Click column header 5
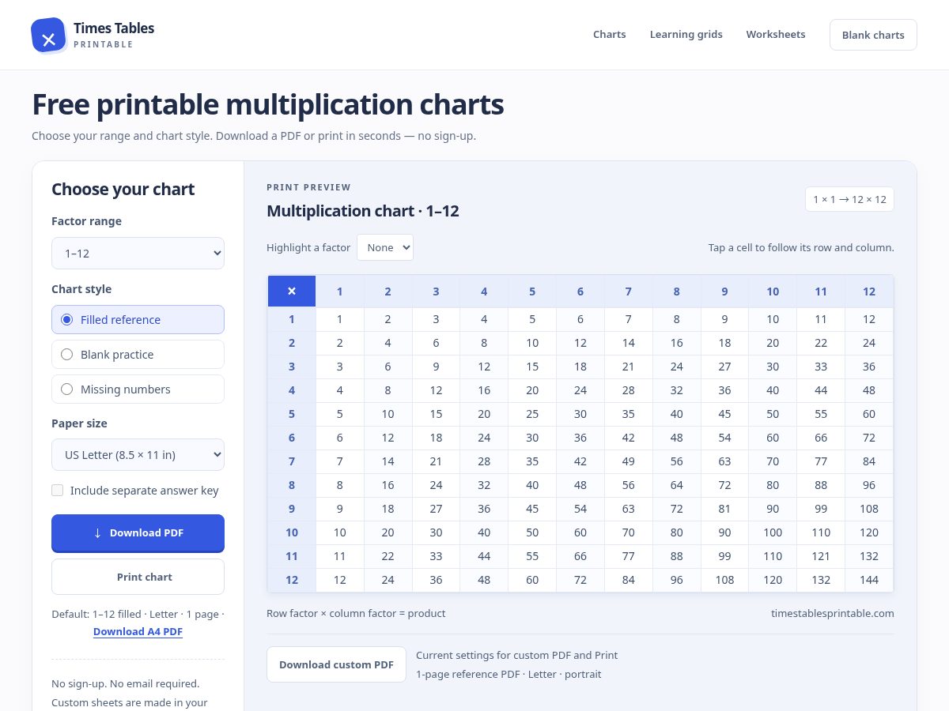The image size is (949, 711). point(532,292)
